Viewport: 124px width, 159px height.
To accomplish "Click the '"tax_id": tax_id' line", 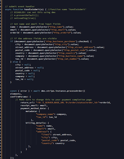I will click(46, 117).
